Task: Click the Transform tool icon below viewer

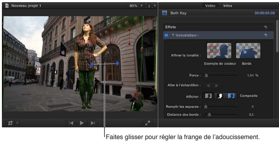Action: 10,123
